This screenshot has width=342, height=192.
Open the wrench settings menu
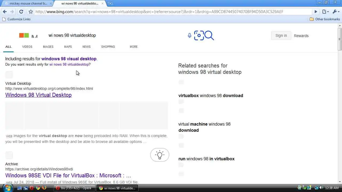[x=336, y=12]
